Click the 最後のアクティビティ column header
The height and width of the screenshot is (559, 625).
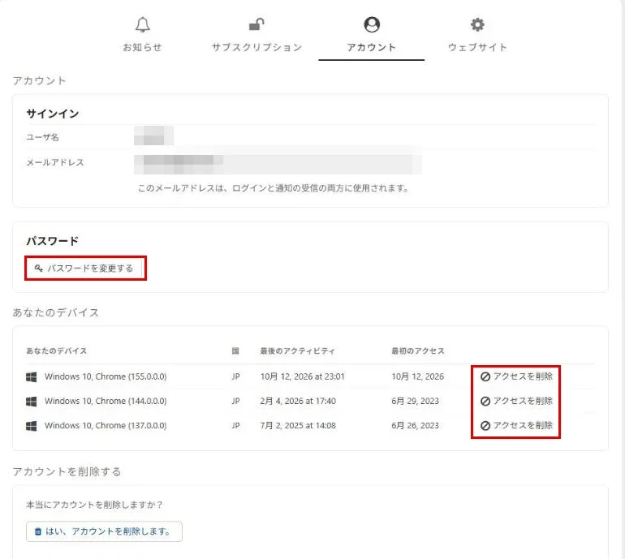click(297, 351)
